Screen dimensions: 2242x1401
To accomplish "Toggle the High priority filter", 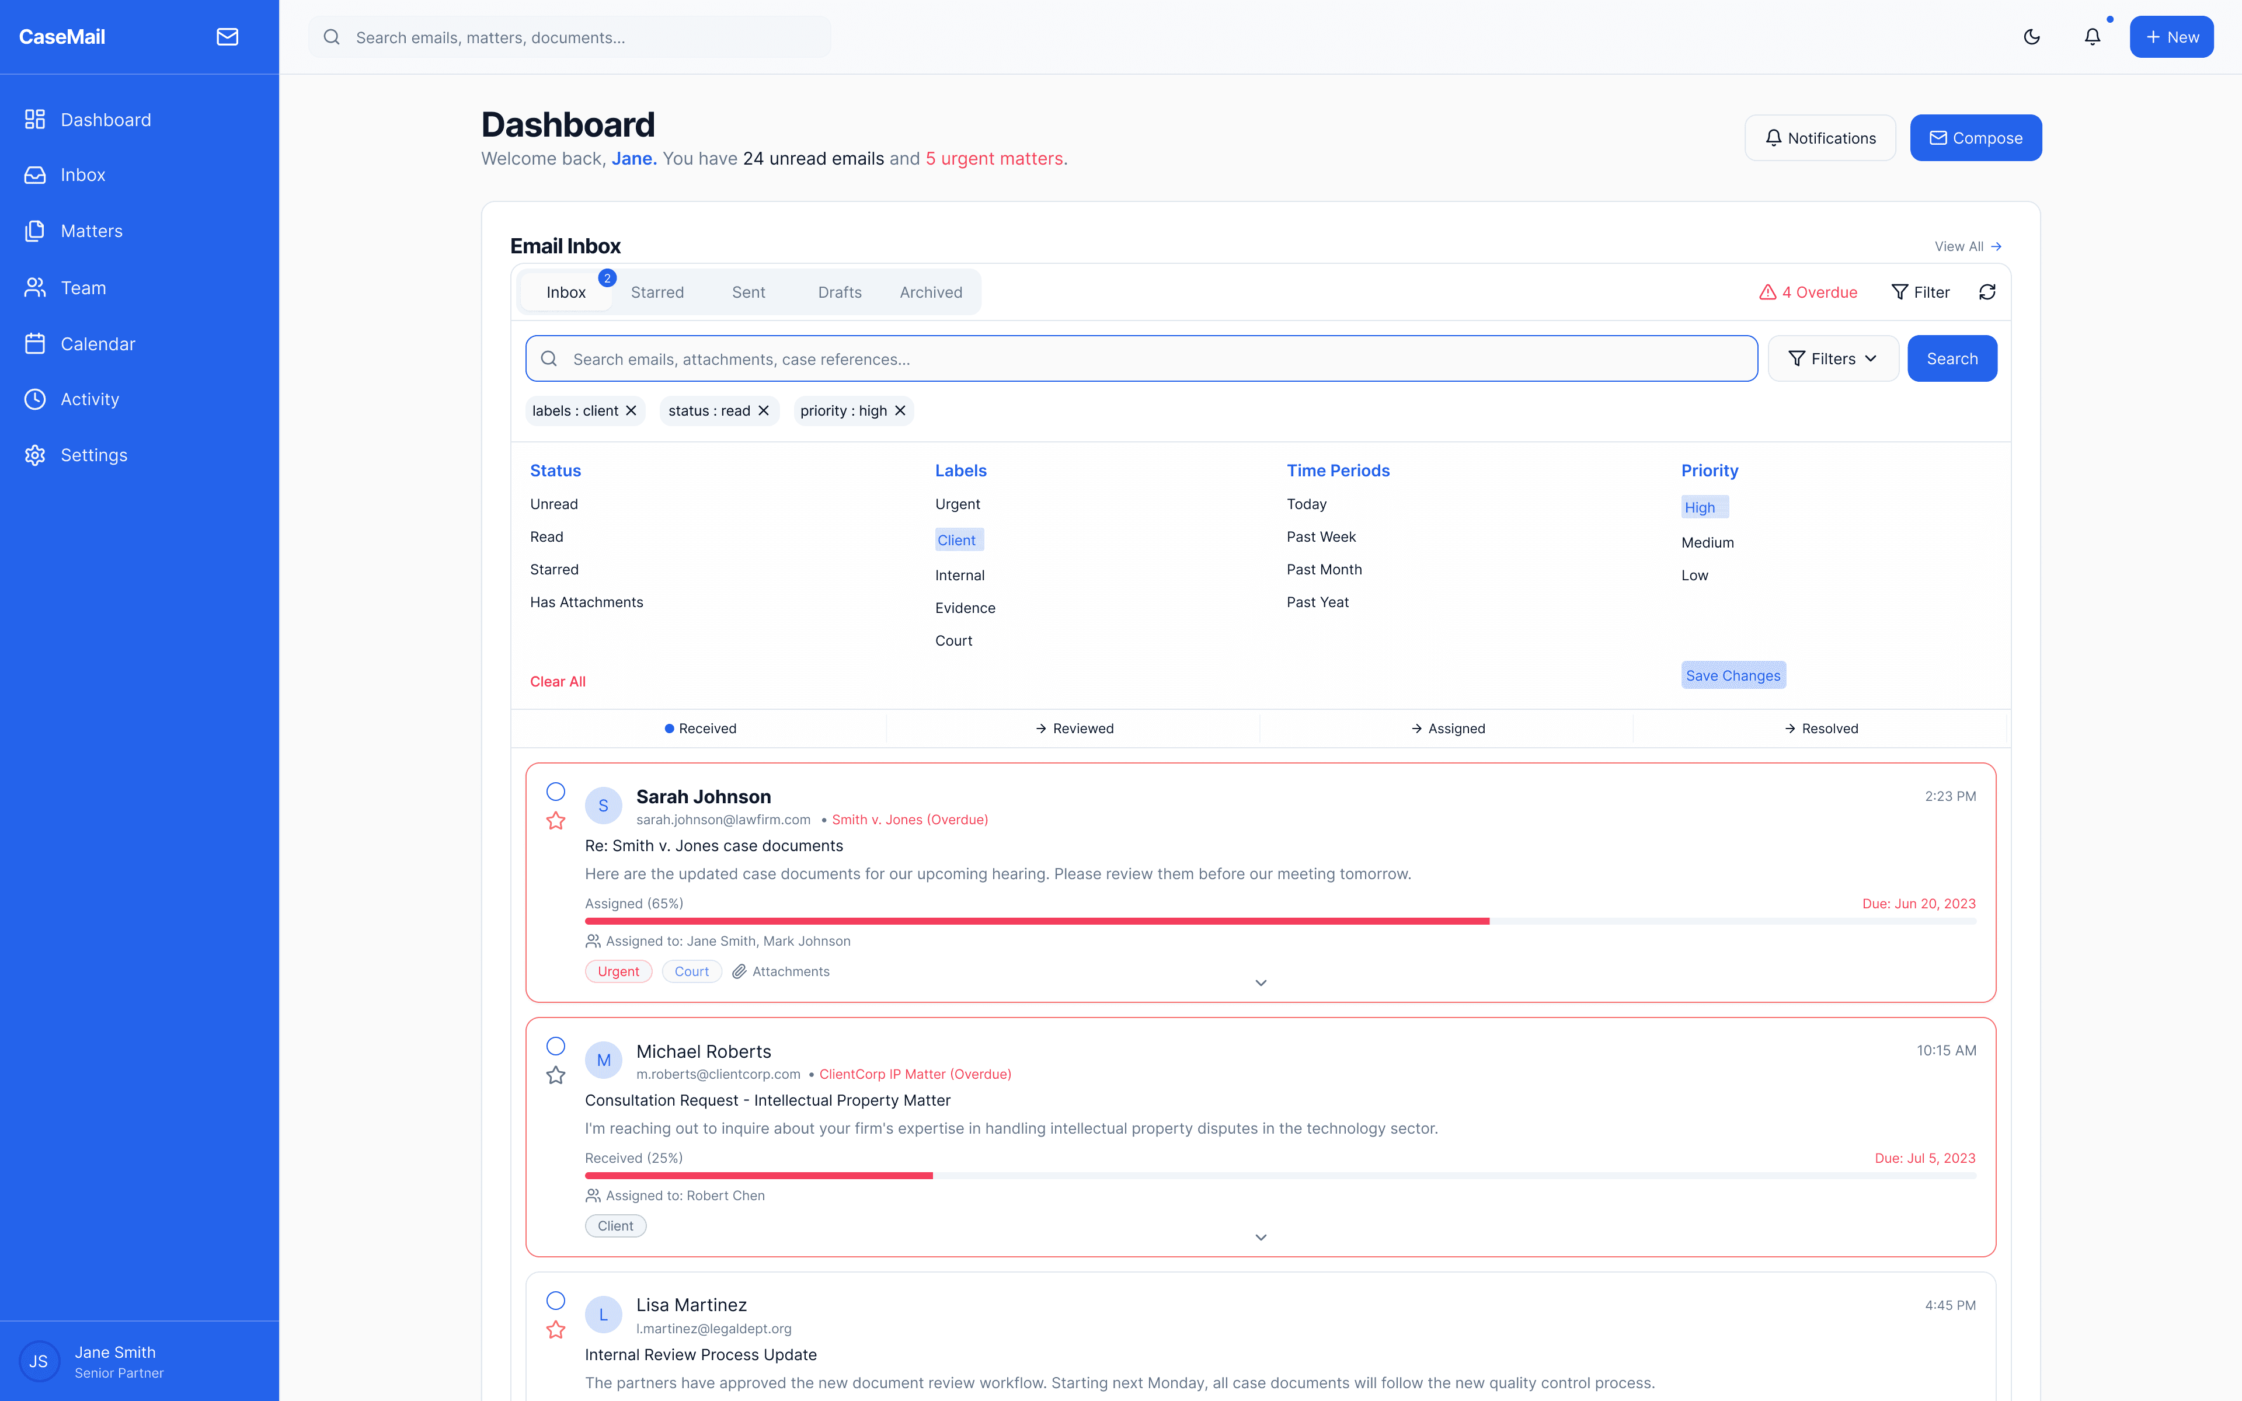I will [1705, 507].
